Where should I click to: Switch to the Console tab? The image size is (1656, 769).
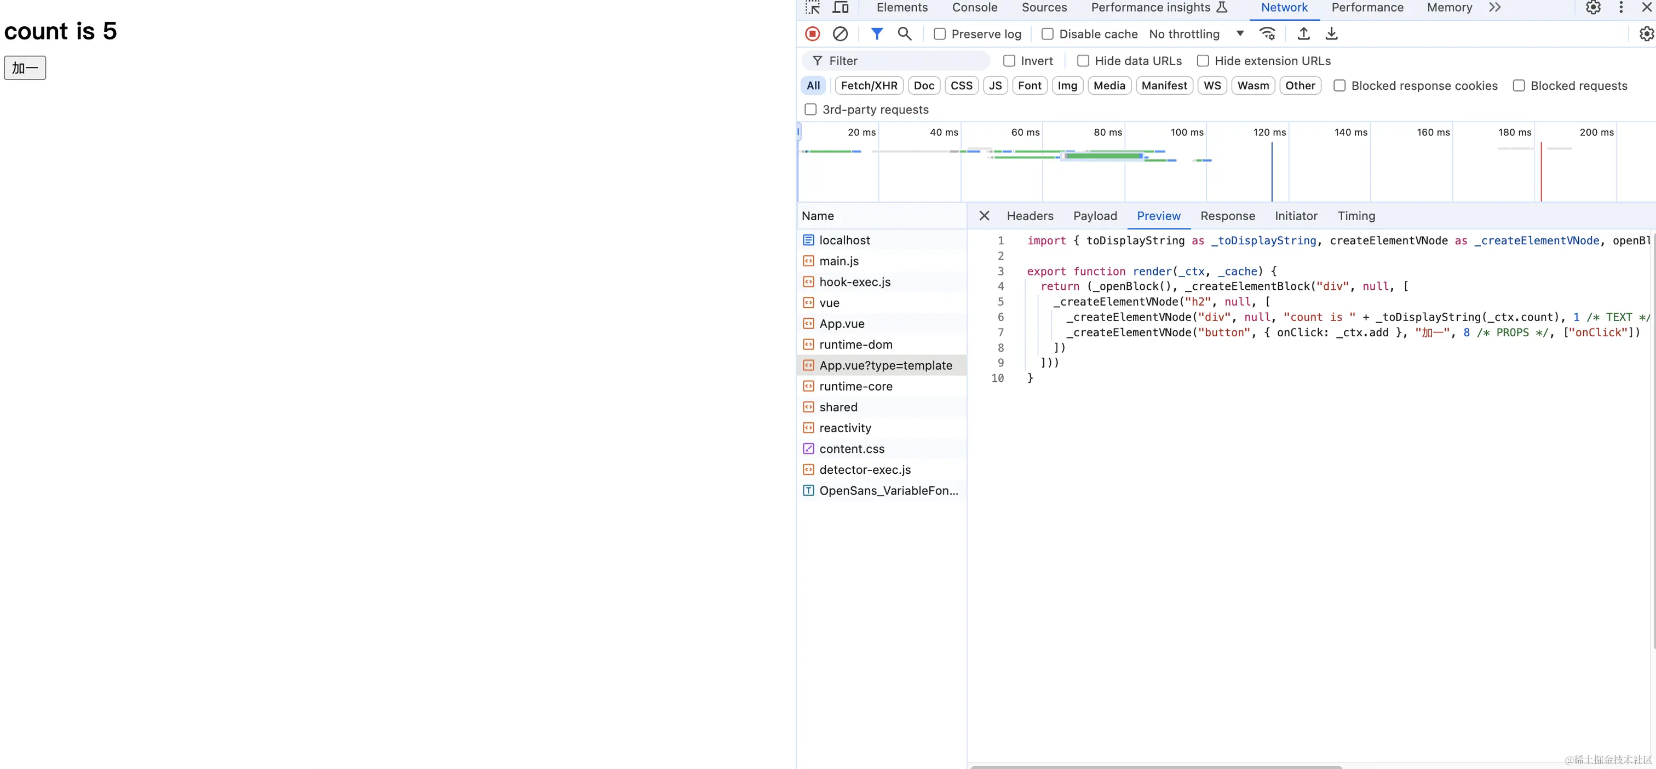coord(975,8)
